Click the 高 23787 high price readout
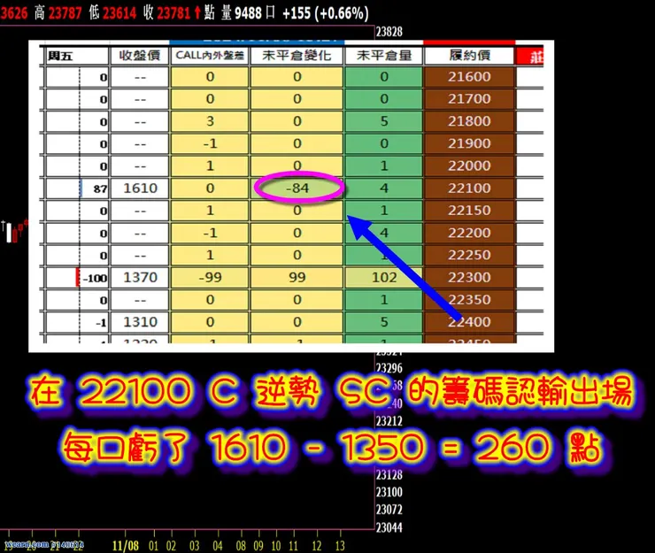This screenshot has height=553, width=655. (58, 13)
